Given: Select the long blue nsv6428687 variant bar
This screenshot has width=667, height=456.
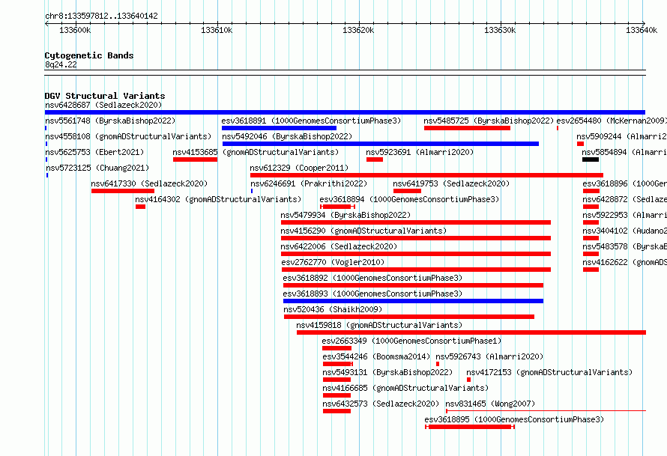Looking at the screenshot, I should pos(345,112).
